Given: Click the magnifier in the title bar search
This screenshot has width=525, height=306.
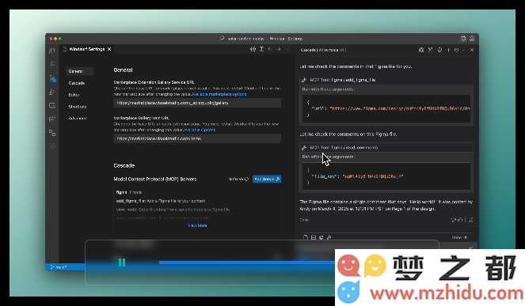Looking at the screenshot, I should pos(222,39).
